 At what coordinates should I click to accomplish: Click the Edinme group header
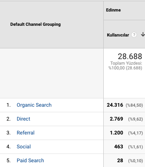[113, 10]
